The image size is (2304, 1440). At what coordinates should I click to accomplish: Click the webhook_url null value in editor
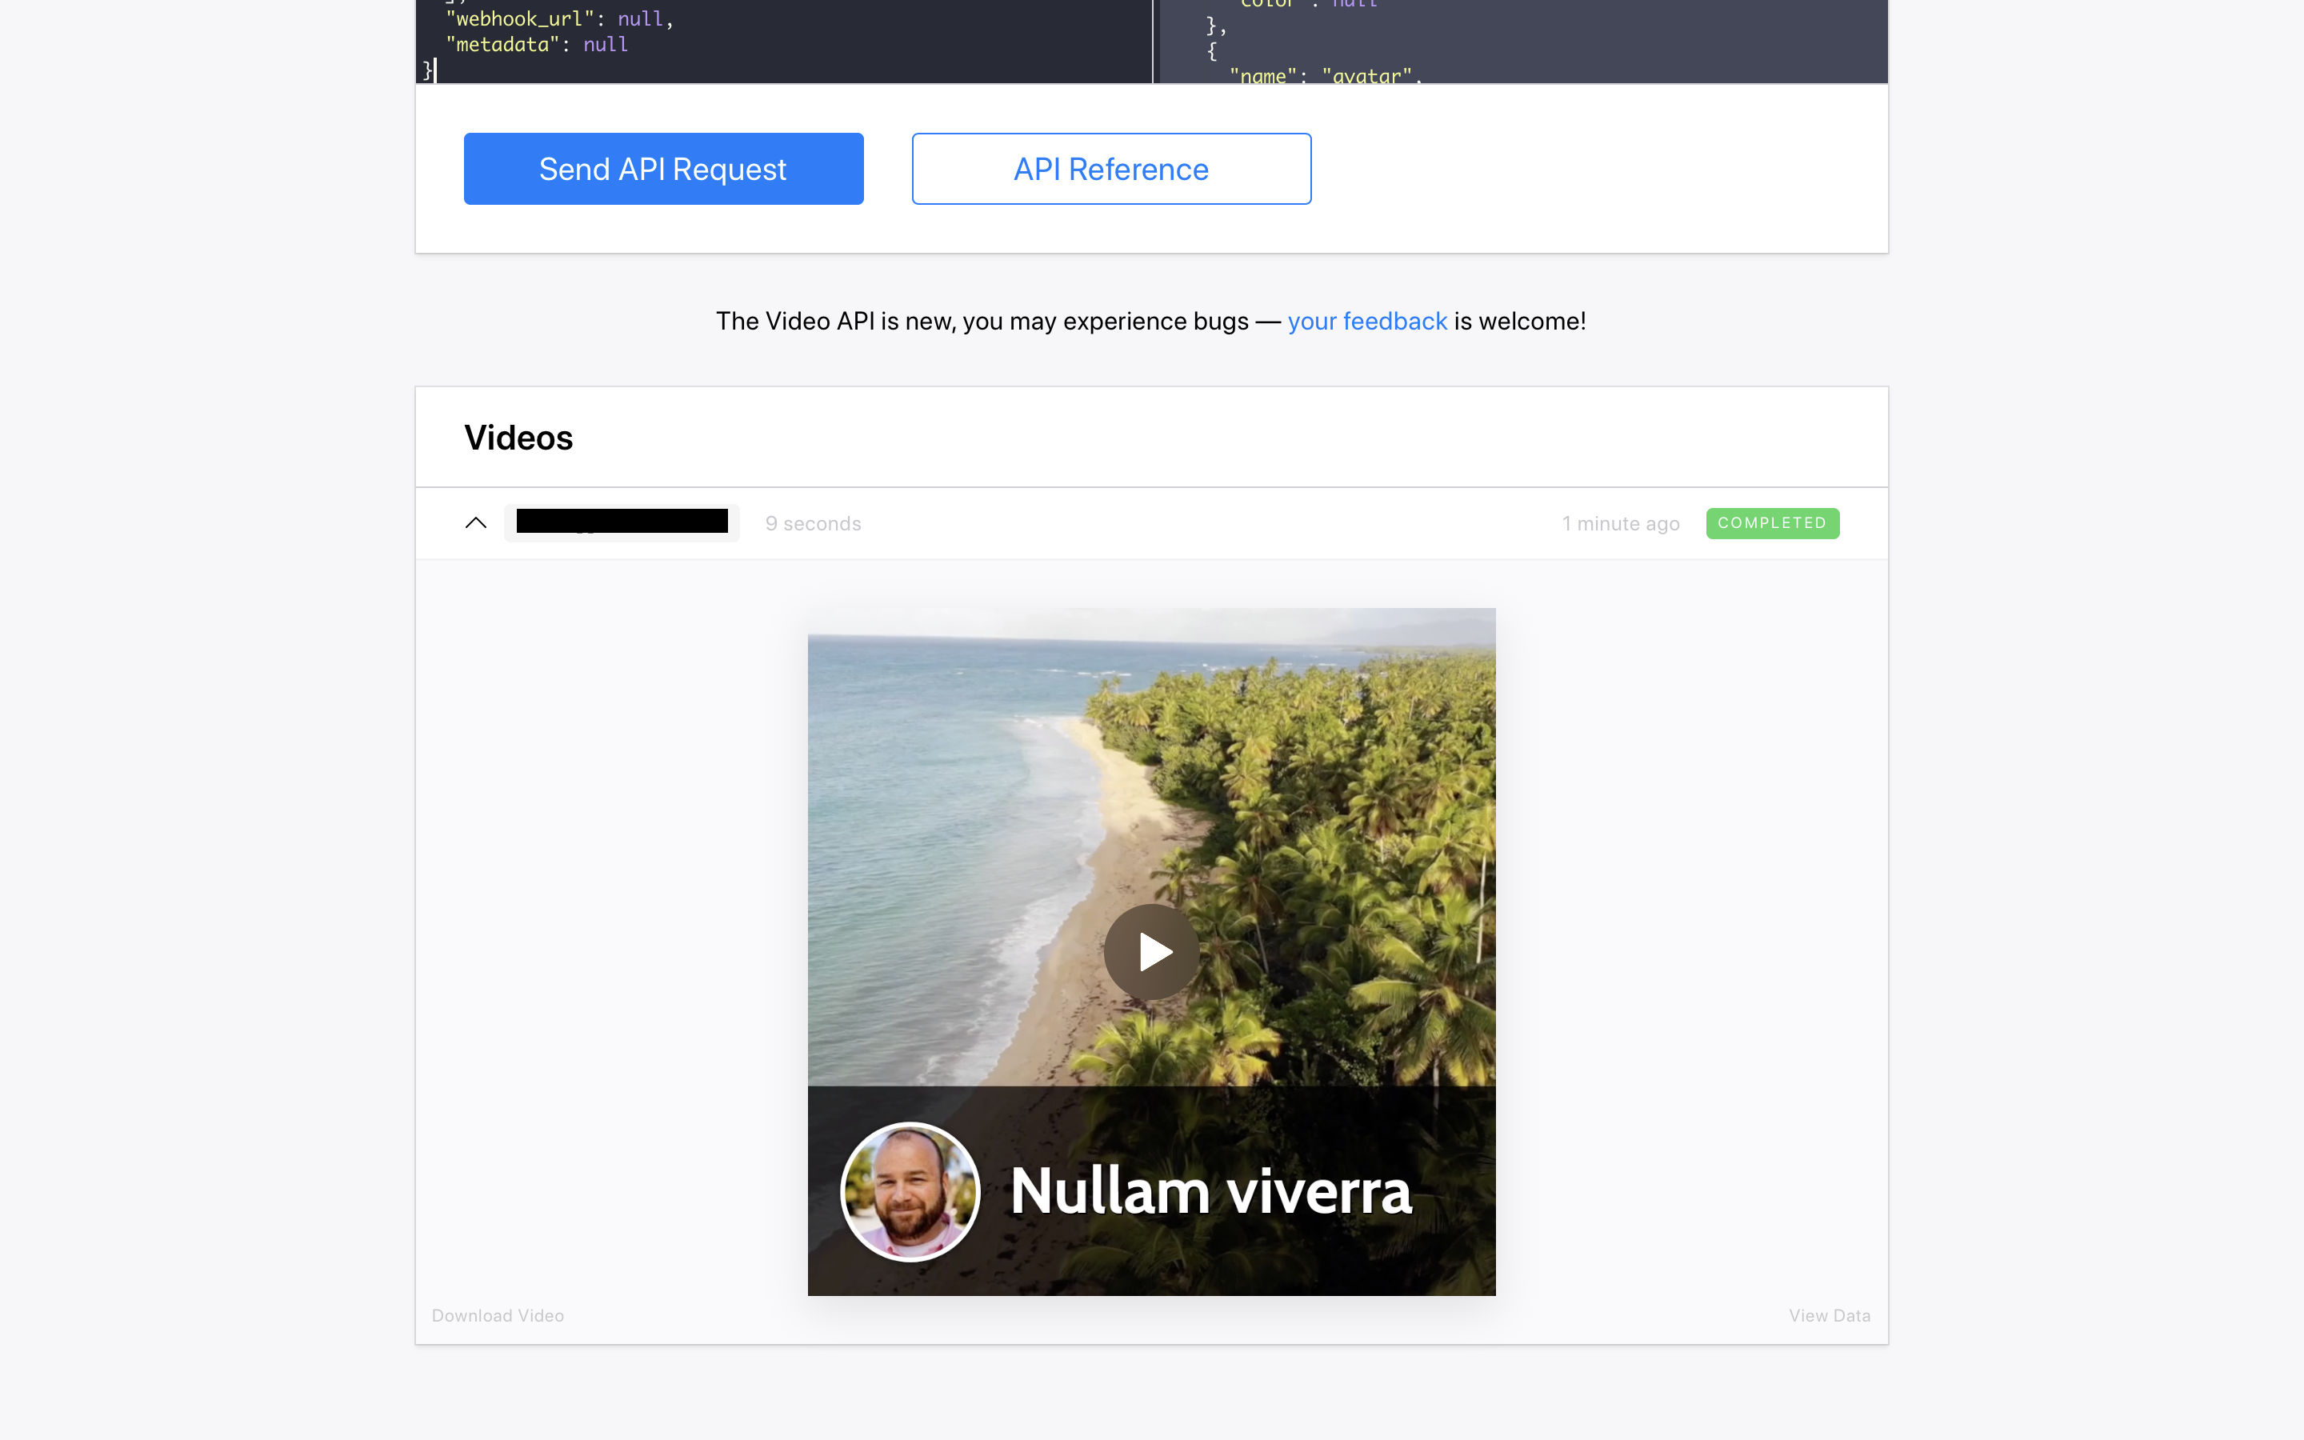click(x=640, y=19)
